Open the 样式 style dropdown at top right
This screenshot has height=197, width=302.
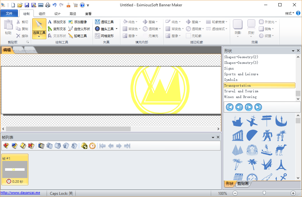289,13
